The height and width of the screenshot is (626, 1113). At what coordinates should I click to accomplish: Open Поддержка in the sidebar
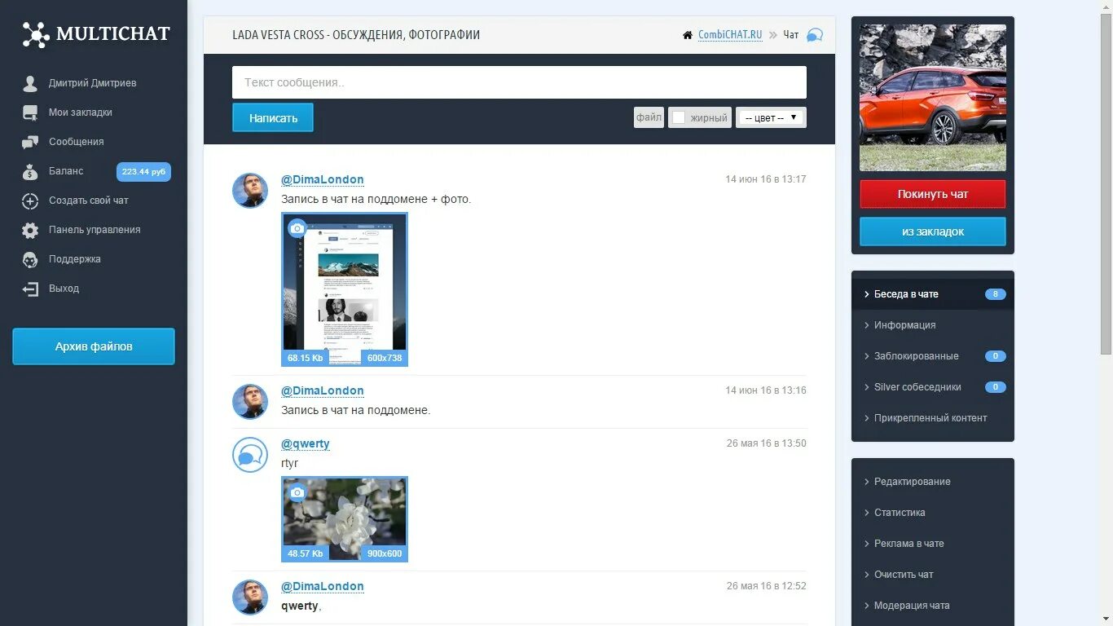click(x=75, y=259)
